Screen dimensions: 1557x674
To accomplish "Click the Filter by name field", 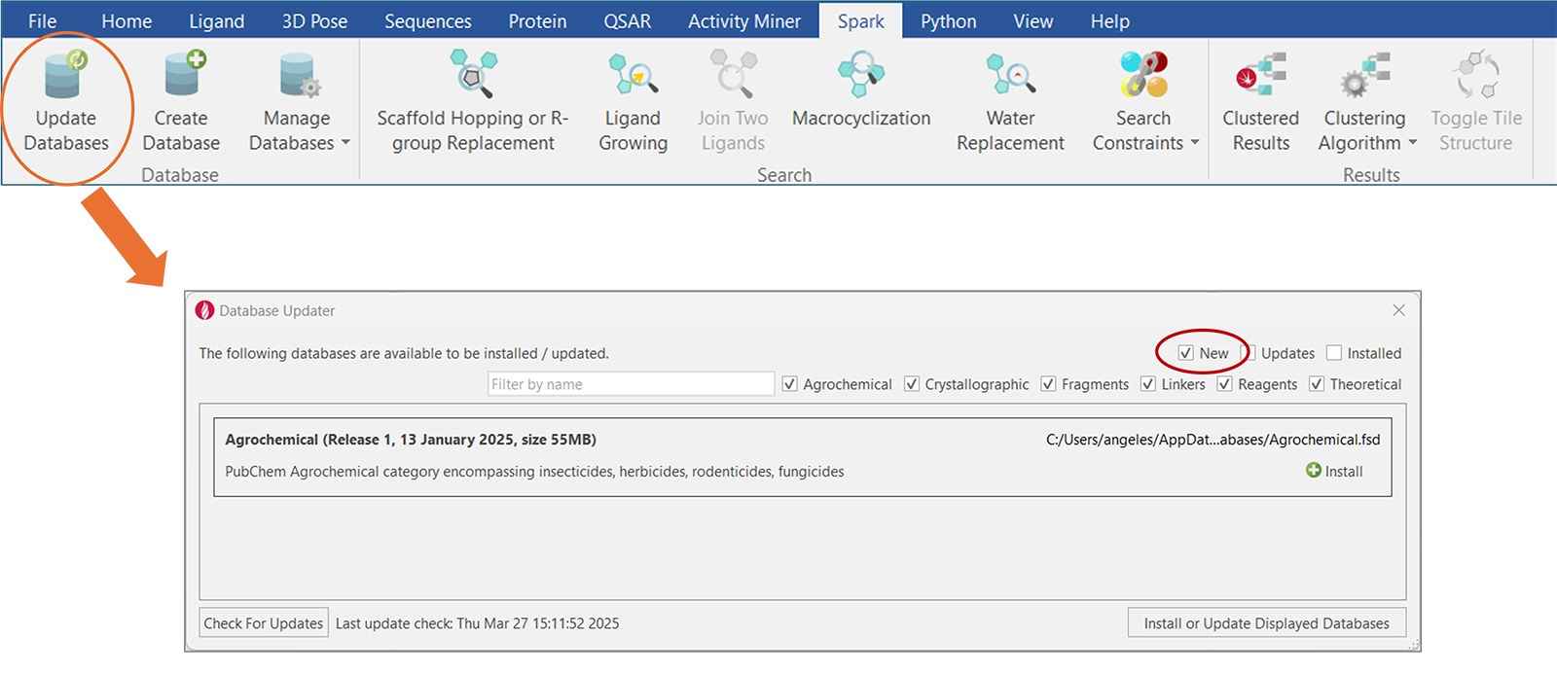I will pyautogui.click(x=631, y=384).
